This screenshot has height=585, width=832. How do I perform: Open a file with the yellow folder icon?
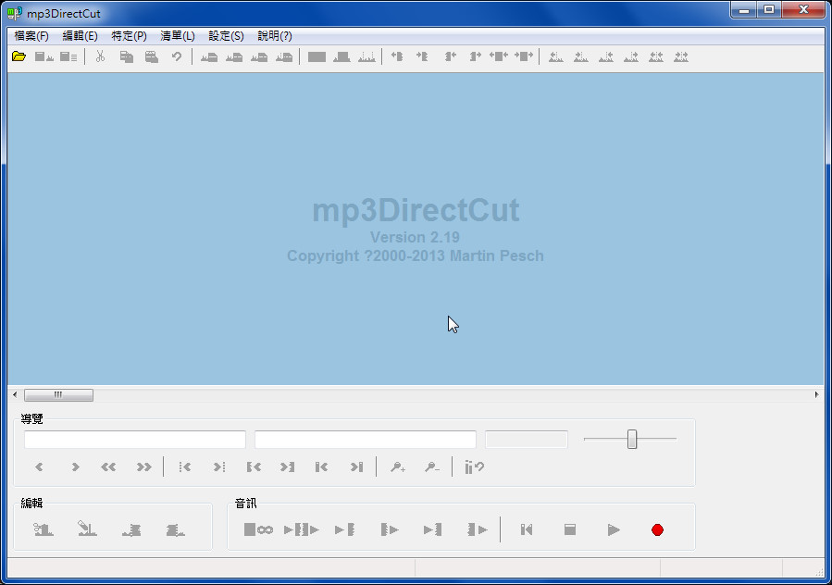[19, 56]
